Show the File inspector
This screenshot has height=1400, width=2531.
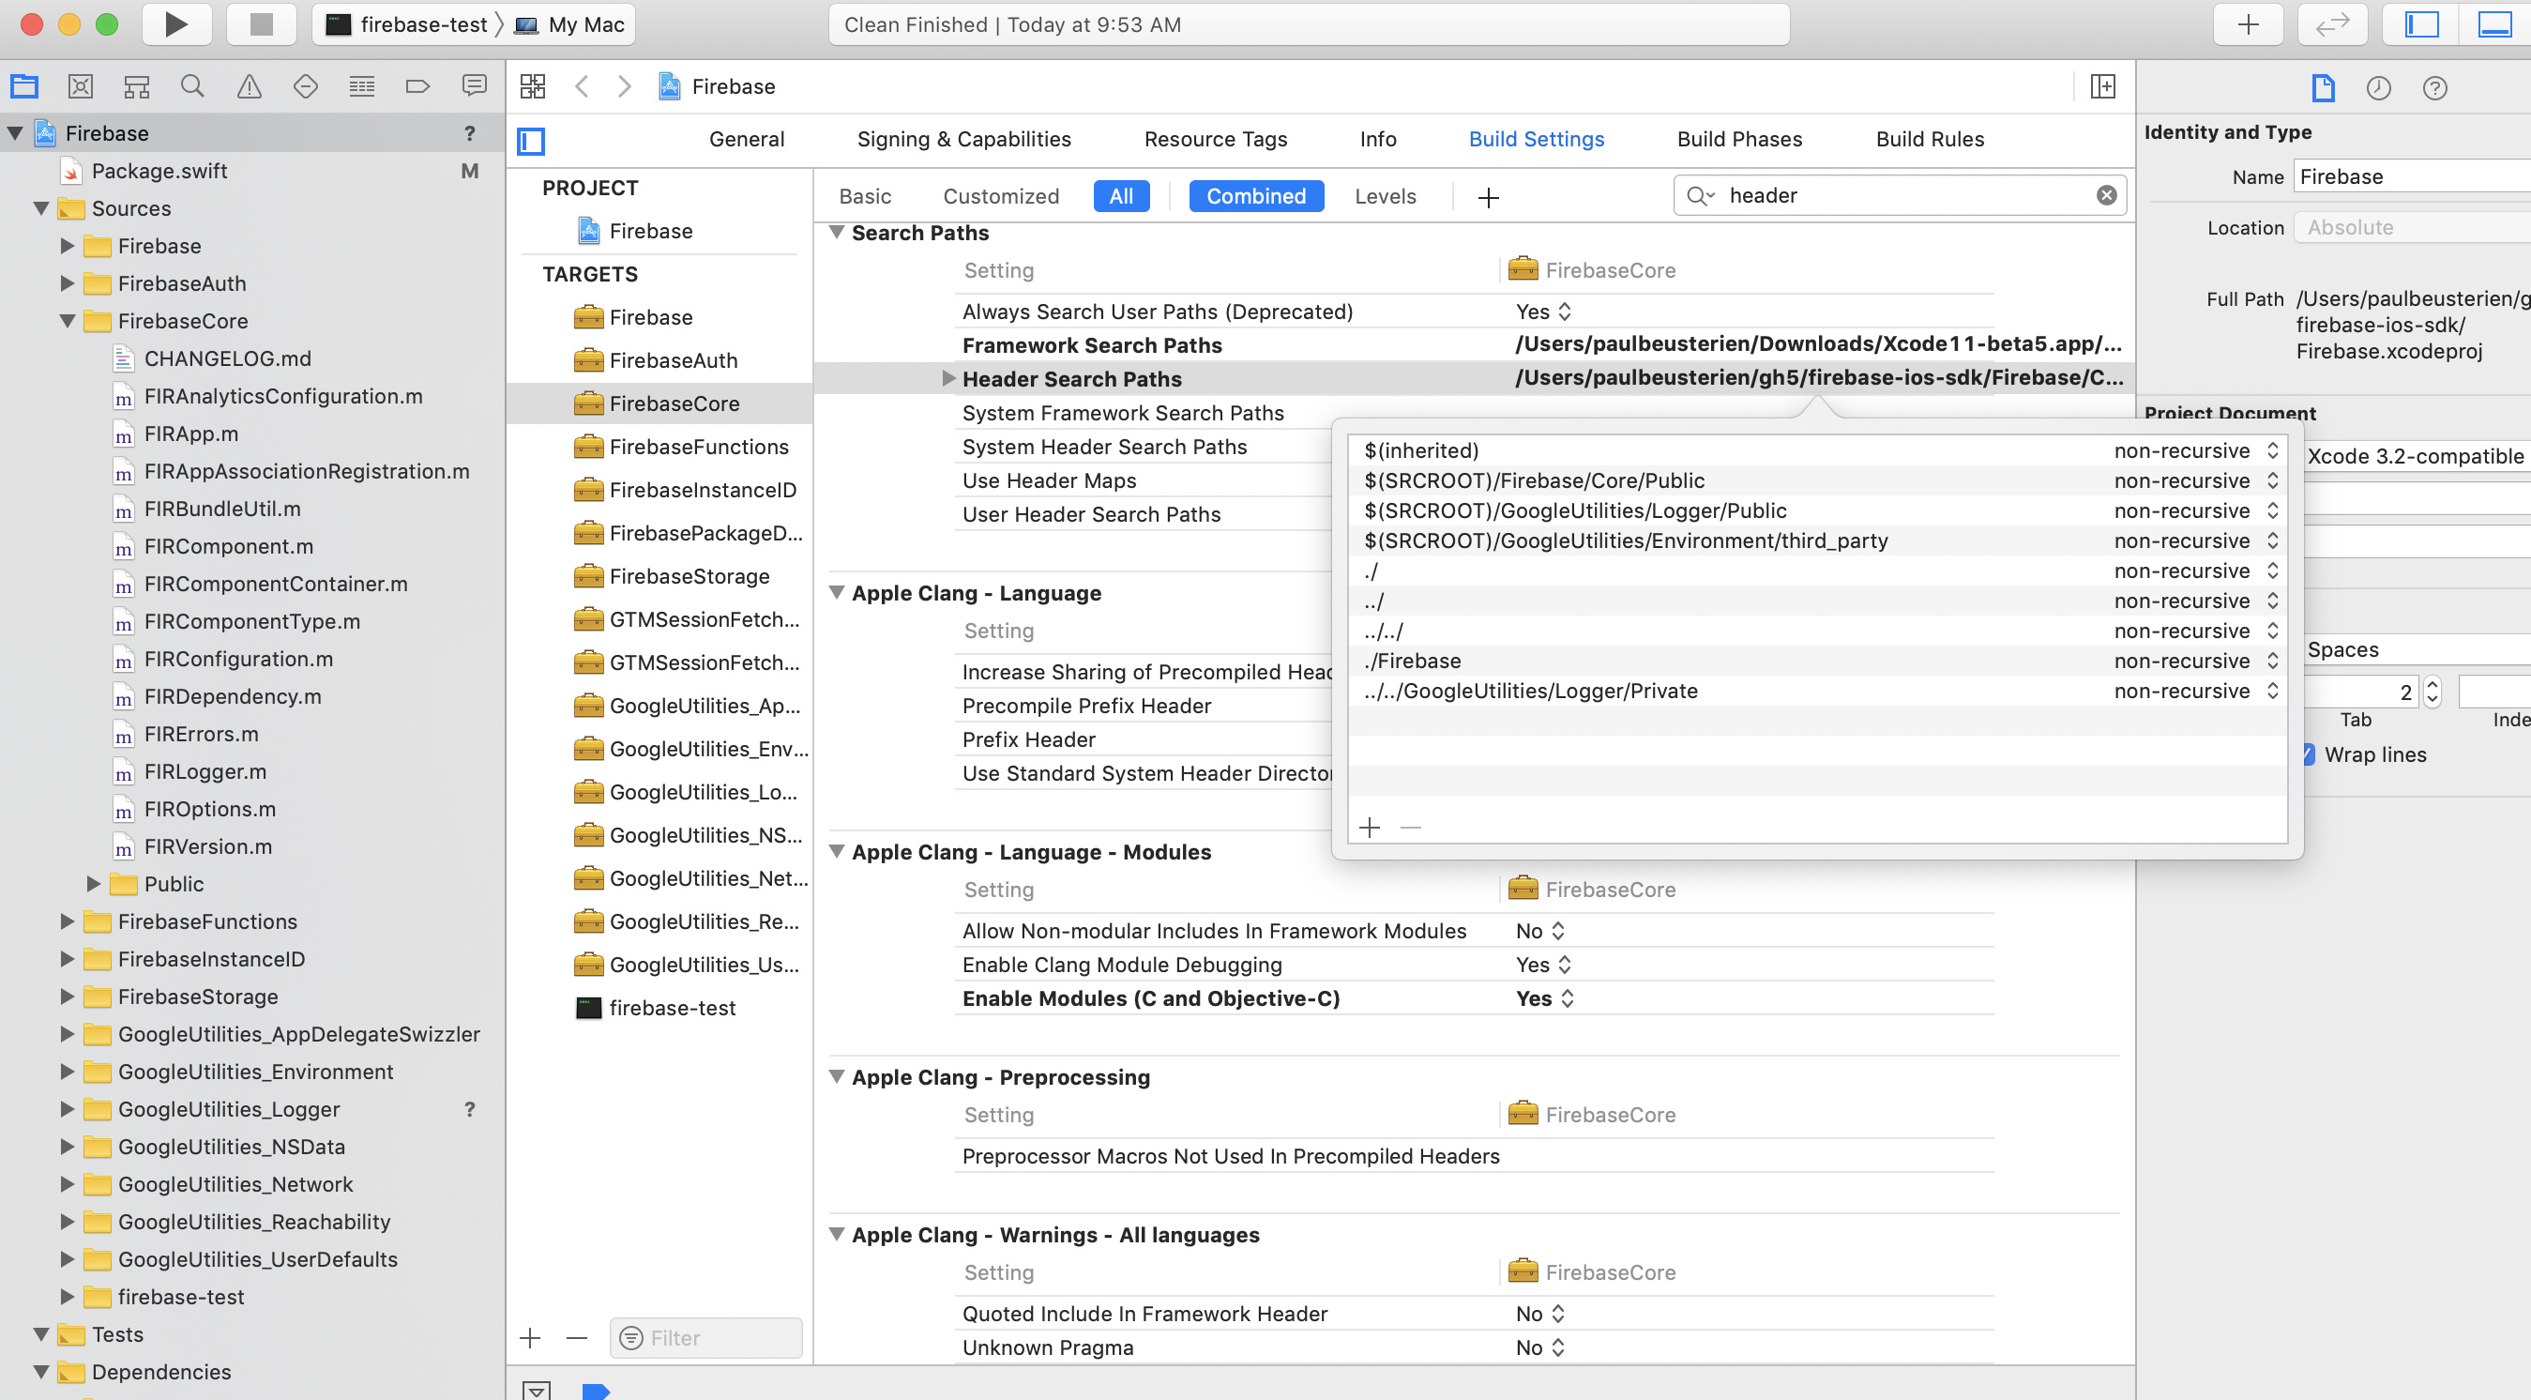(2323, 88)
